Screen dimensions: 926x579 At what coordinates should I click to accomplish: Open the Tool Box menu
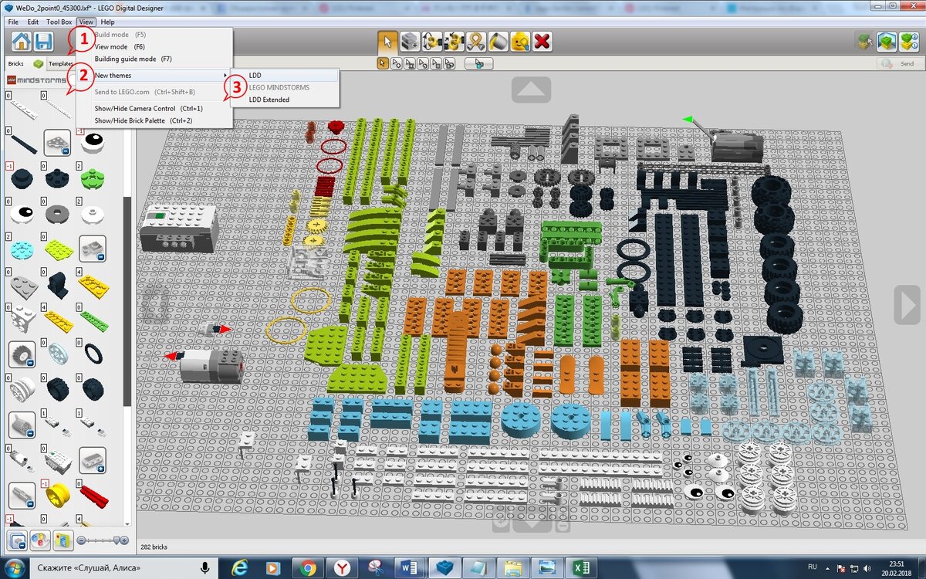tap(59, 22)
